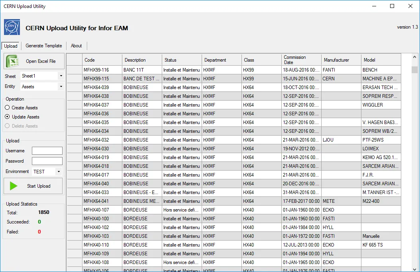Click the model cell WIGGLER
The height and width of the screenshot is (272, 420).
coord(381,105)
